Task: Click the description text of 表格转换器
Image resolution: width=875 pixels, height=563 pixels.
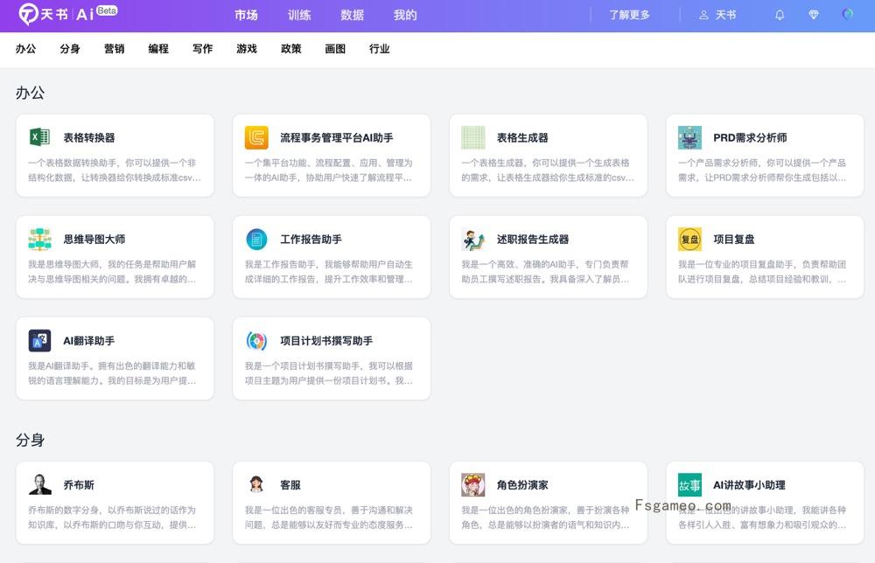Action: 115,170
